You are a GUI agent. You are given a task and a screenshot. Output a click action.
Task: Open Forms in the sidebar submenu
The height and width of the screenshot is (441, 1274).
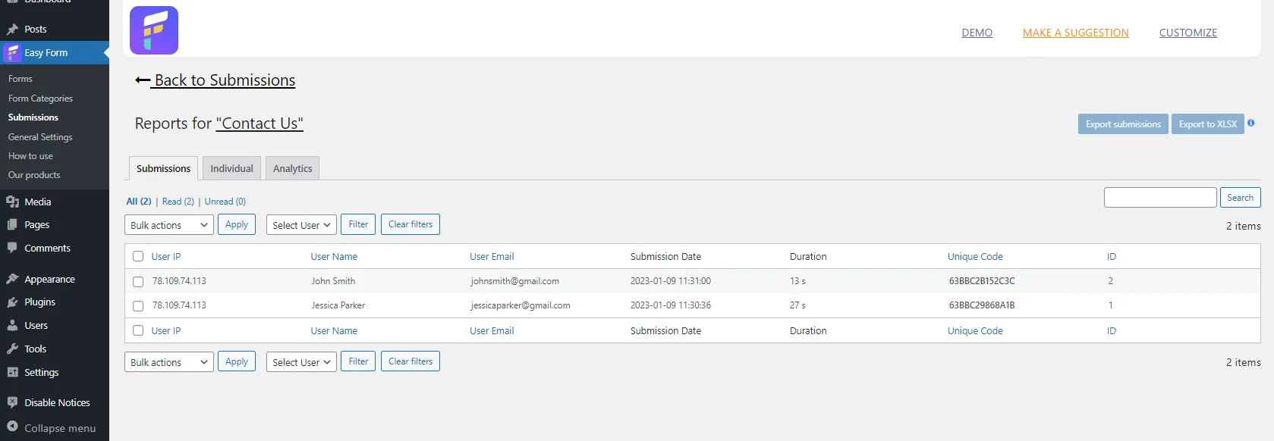tap(20, 79)
